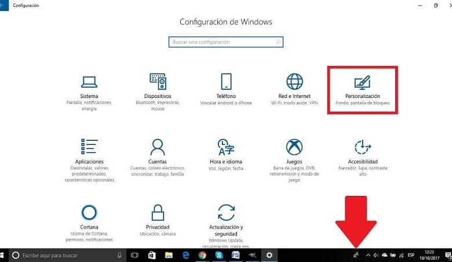Image resolution: width=452 pixels, height=262 pixels.
Task: Open the Word taskbar icon
Action: [236, 256]
